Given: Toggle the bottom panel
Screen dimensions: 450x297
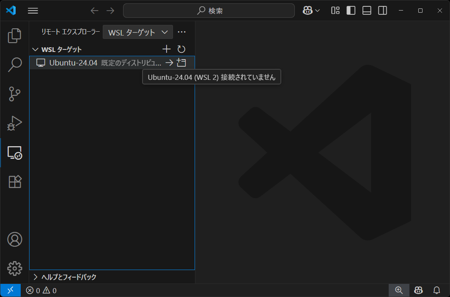Looking at the screenshot, I should click(x=367, y=11).
